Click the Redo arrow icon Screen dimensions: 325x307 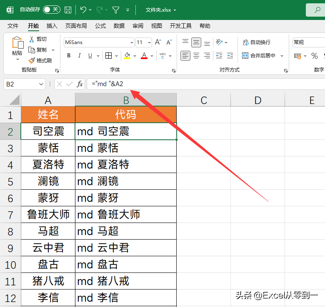(x=100, y=10)
